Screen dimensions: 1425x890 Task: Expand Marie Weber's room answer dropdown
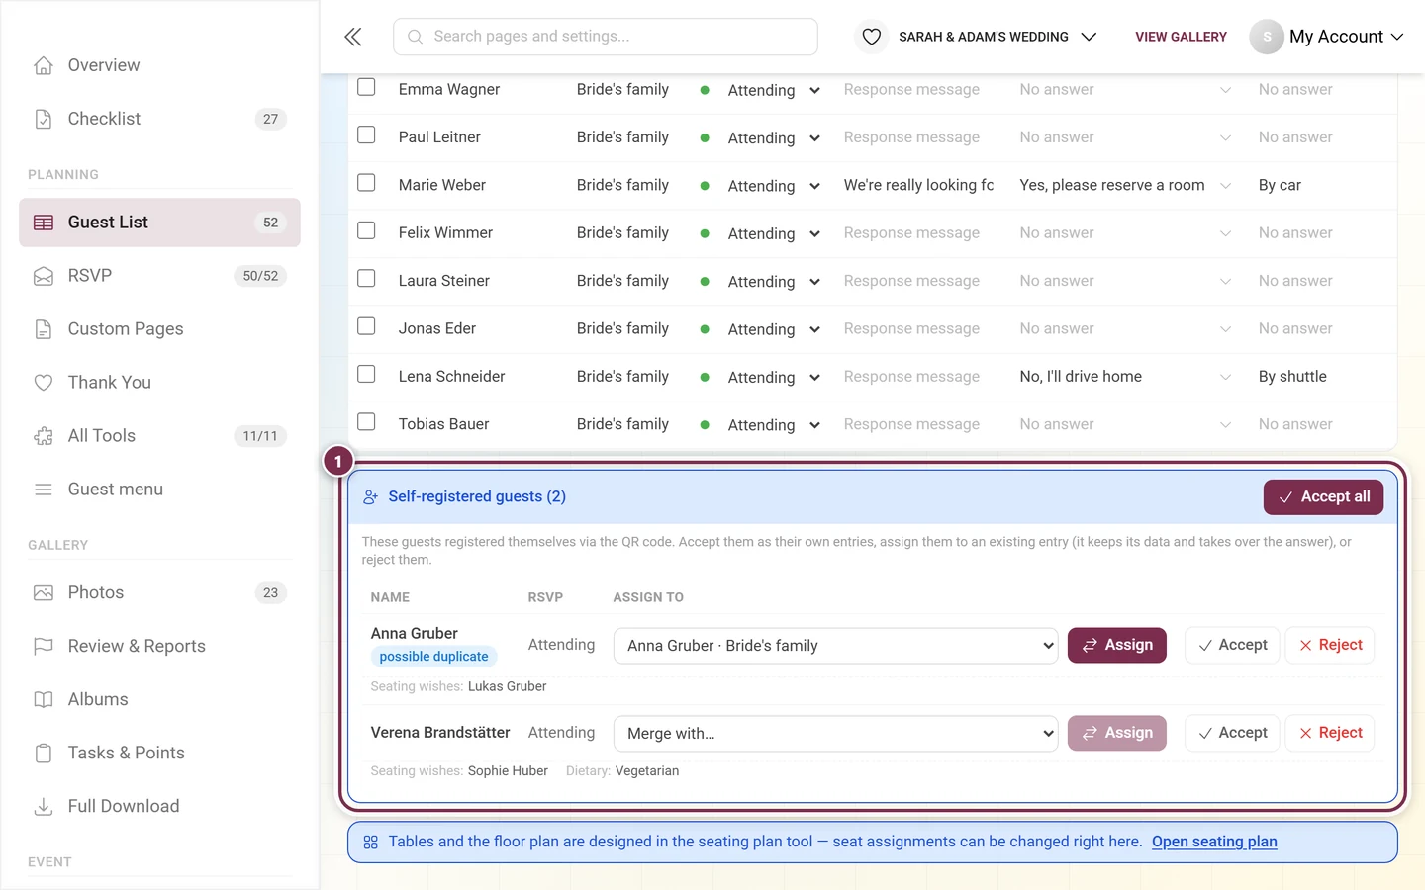1225,186
